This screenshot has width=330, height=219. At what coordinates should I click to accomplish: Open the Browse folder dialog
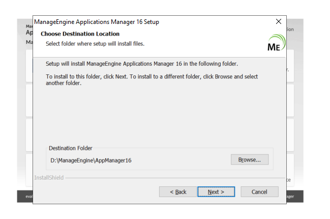(250, 159)
